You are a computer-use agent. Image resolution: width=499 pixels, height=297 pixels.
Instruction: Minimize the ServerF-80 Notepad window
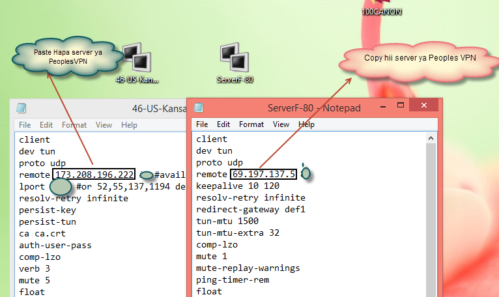(x=383, y=106)
